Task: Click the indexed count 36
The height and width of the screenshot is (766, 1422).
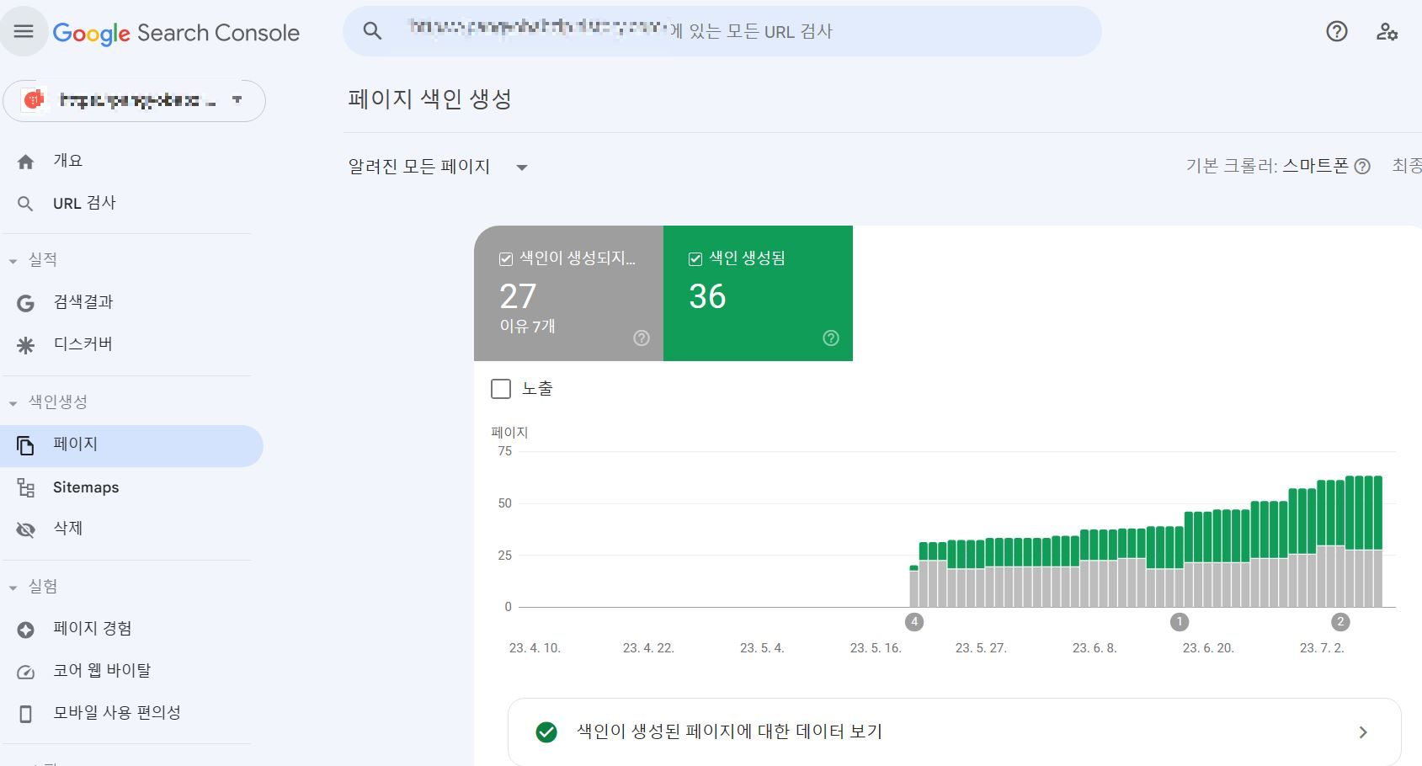Action: (707, 296)
